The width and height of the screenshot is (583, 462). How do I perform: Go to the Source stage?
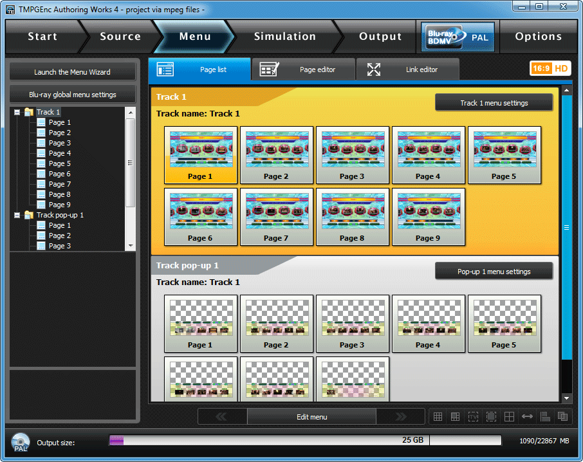pos(120,37)
